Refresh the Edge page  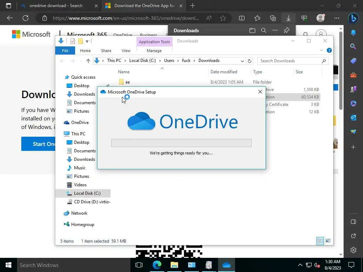point(26,18)
